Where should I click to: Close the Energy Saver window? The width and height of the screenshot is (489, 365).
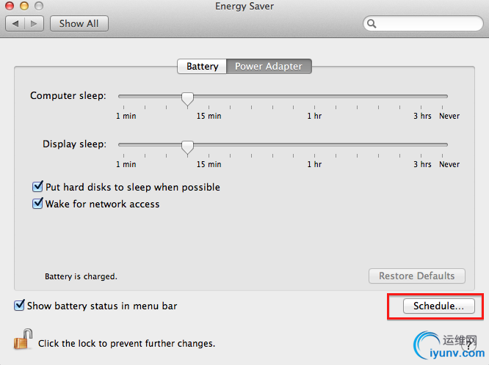coord(10,6)
